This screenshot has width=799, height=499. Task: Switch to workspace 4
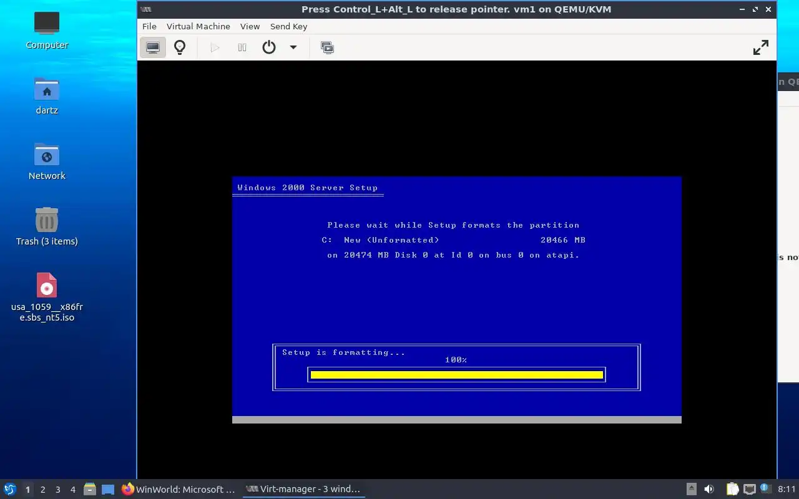click(72, 490)
